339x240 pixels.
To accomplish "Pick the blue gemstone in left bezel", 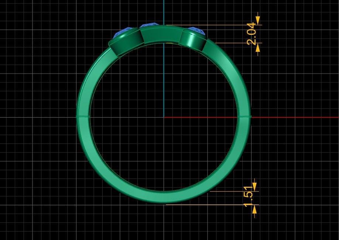I will pyautogui.click(x=122, y=32).
